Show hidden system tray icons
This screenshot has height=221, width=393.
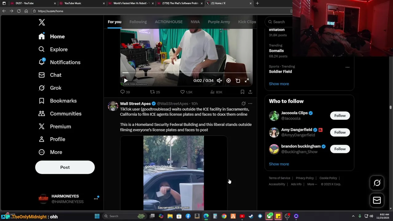[353, 216]
